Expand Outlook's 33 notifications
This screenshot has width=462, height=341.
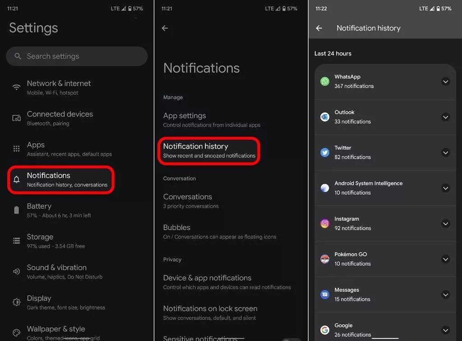[x=445, y=117]
